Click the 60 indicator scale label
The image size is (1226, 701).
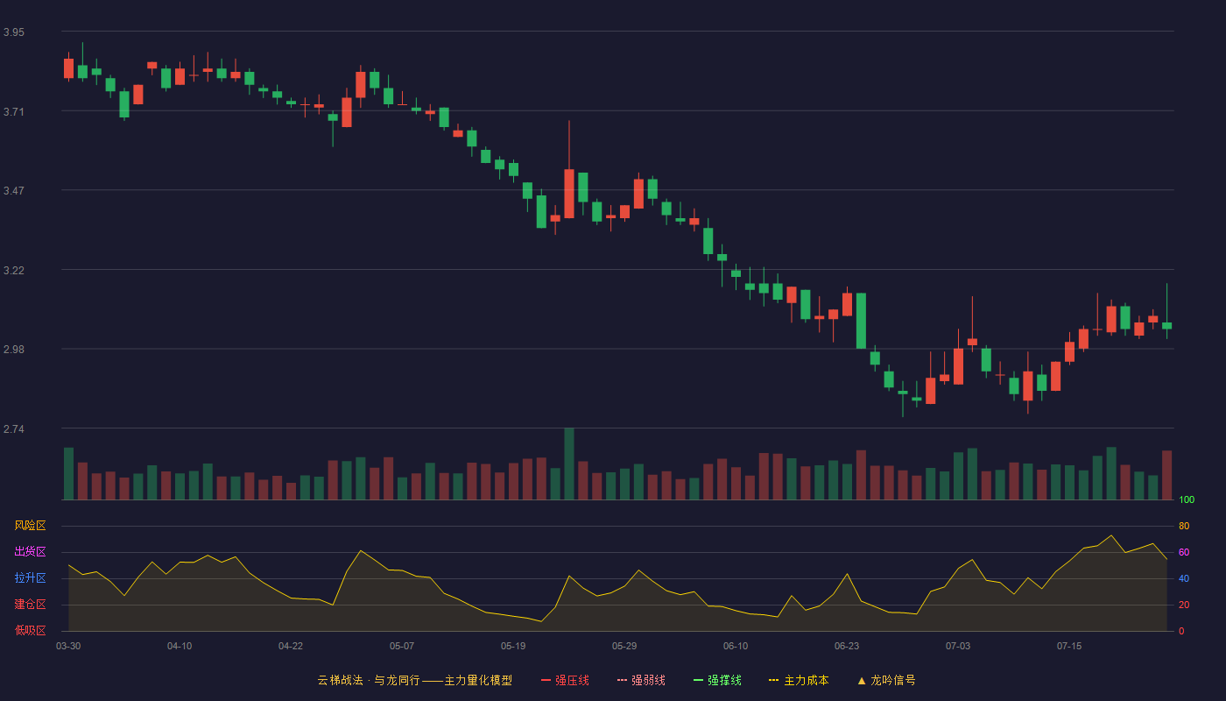point(1184,552)
